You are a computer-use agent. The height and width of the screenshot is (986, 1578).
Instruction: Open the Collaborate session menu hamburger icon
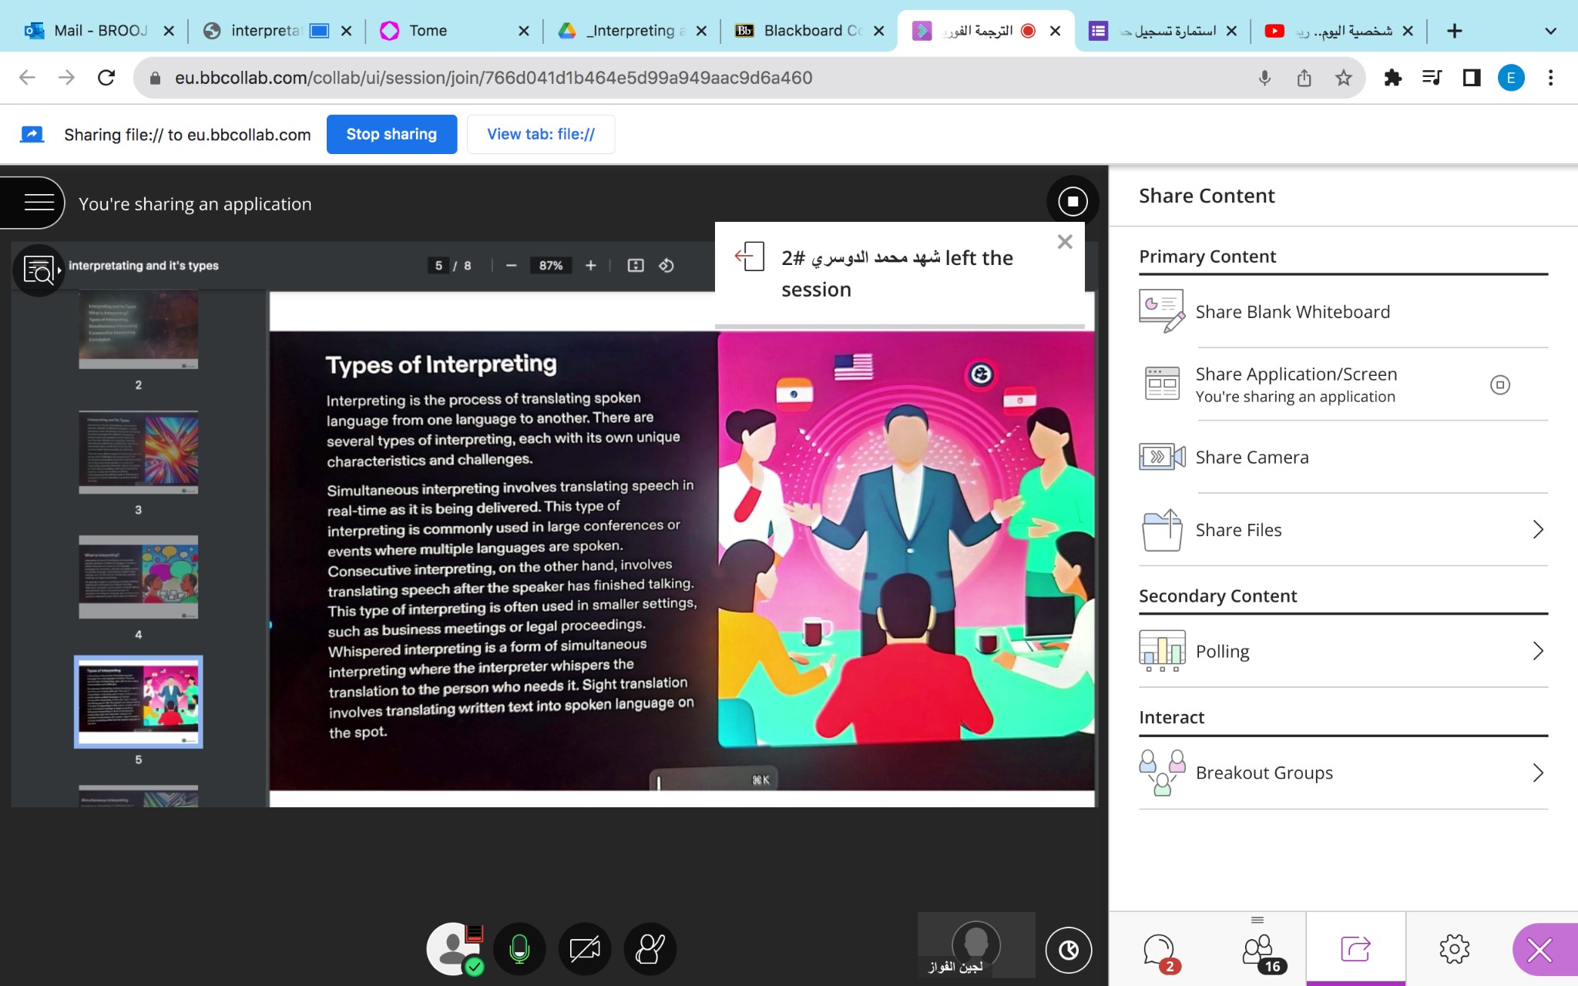(x=39, y=203)
